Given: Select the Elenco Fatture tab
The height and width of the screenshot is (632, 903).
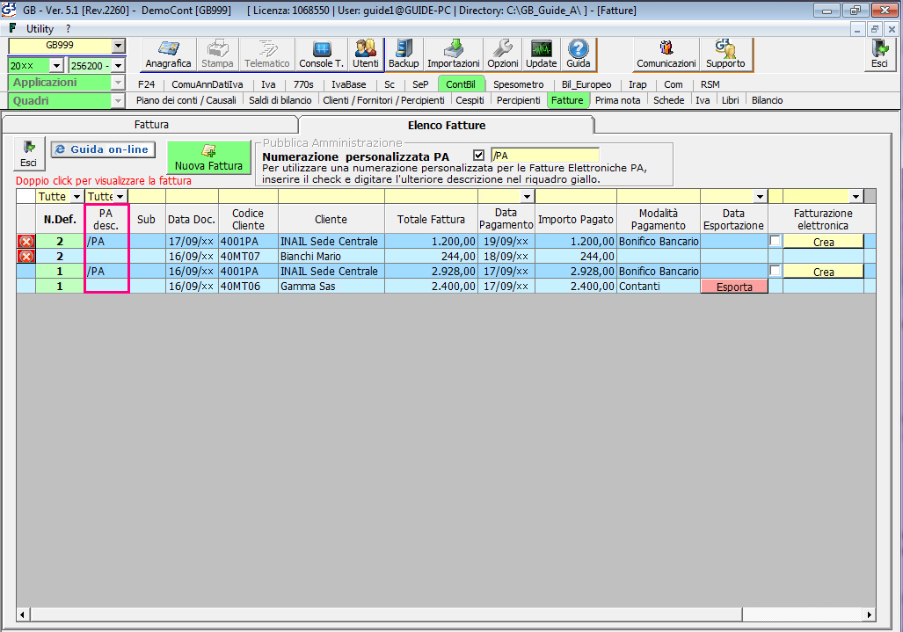Looking at the screenshot, I should (x=447, y=125).
